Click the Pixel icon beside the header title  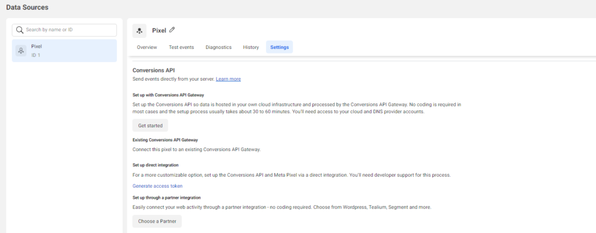(x=140, y=31)
